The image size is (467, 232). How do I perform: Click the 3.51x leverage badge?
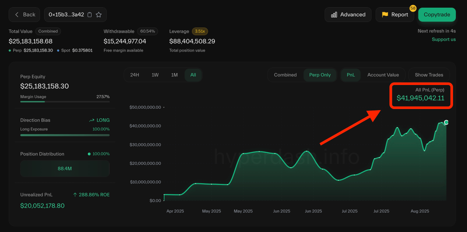(200, 31)
